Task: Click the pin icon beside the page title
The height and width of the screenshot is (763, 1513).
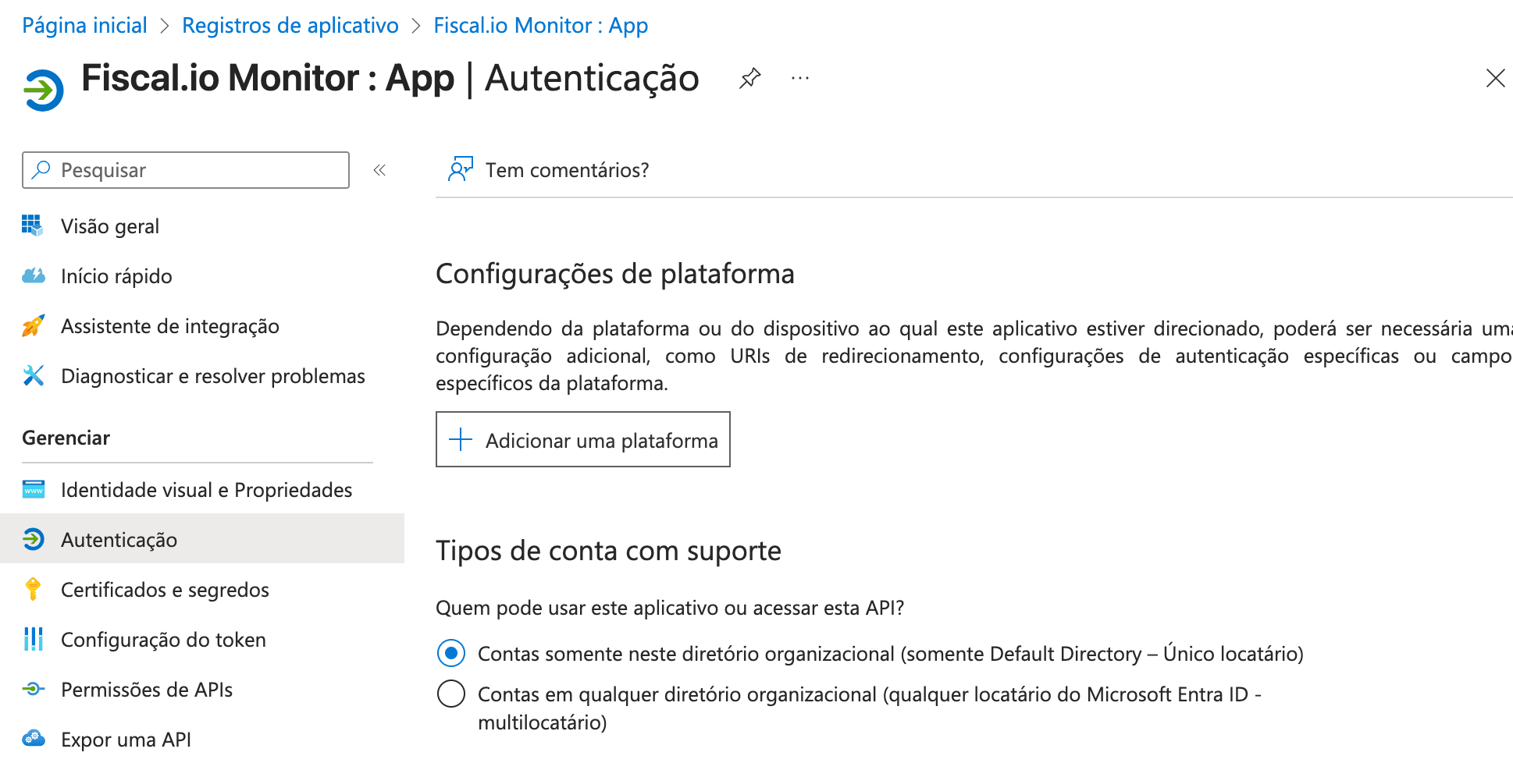Action: [749, 78]
